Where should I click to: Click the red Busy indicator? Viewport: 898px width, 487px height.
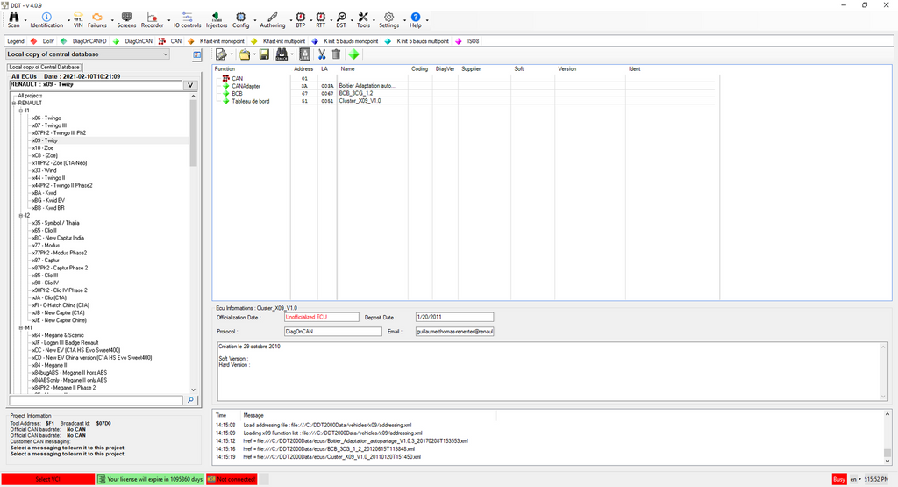[839, 479]
